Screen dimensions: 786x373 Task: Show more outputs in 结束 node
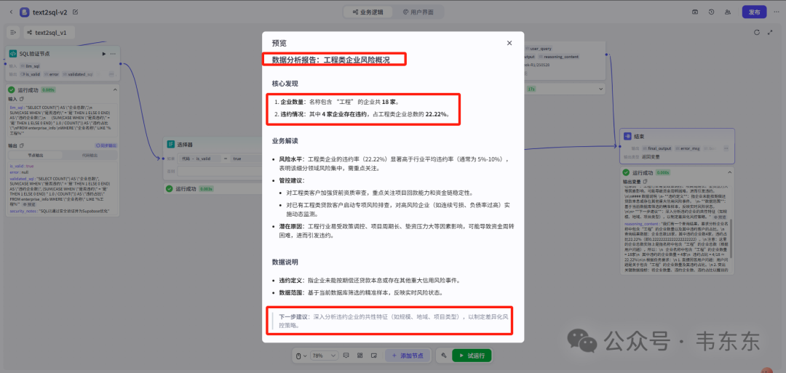point(727,149)
